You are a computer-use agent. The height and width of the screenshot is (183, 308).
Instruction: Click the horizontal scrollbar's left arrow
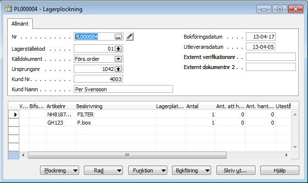23,155
